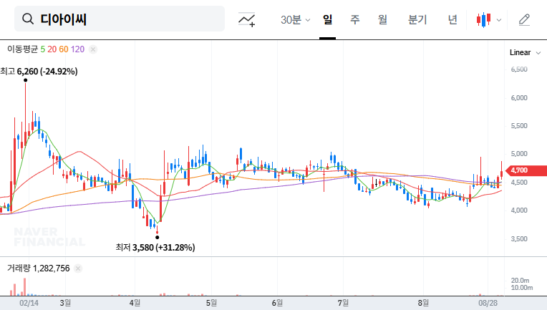
Task: Select the 월 monthly tab
Action: [382, 19]
